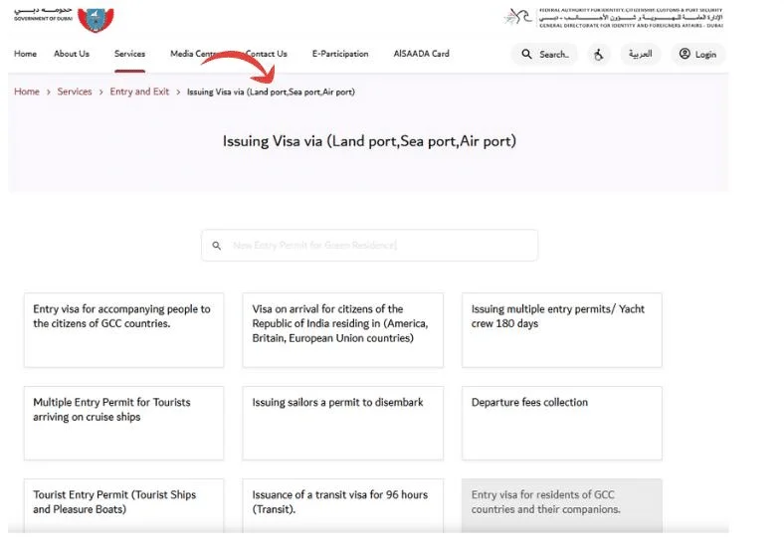Open Entry visa for residents of GCC countries

[x=562, y=505]
